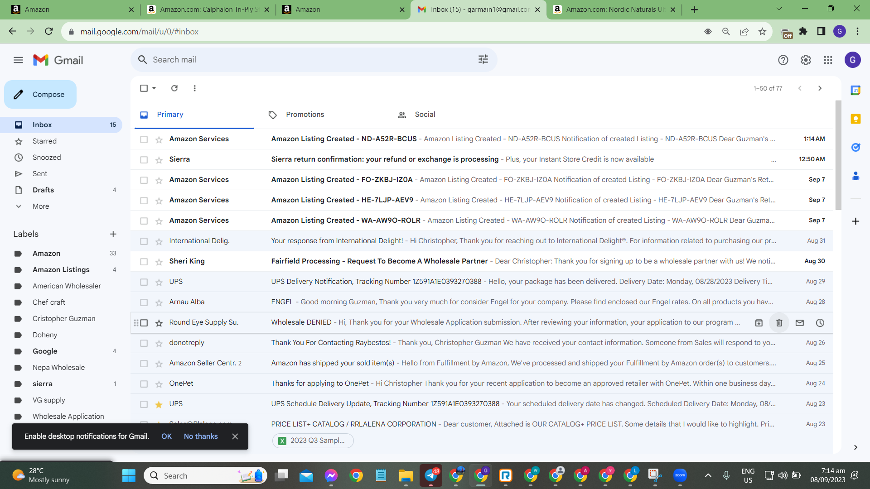
Task: Open Zoom from the taskbar
Action: click(x=680, y=475)
